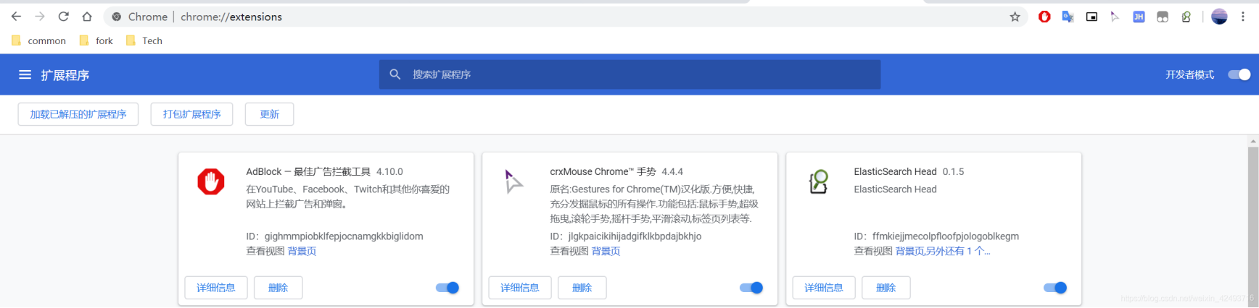Open the crxMouse toolbar extension icon
The height and width of the screenshot is (308, 1259).
[1115, 17]
